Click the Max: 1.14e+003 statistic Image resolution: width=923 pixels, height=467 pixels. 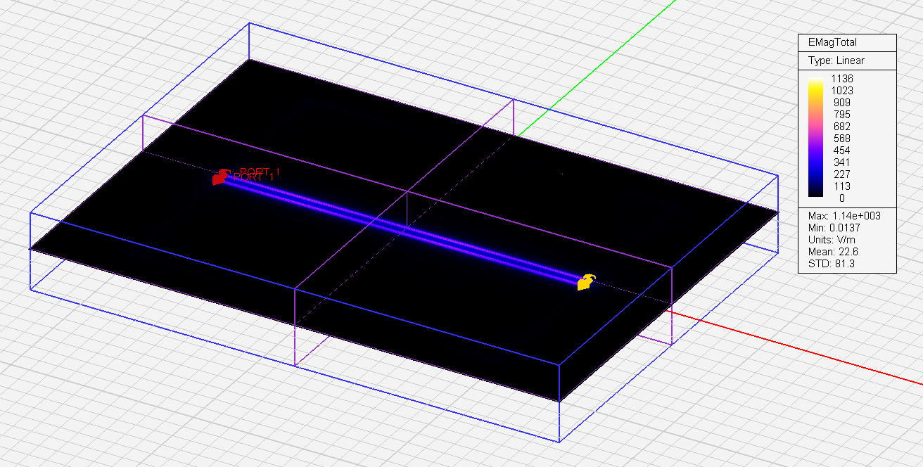[844, 216]
